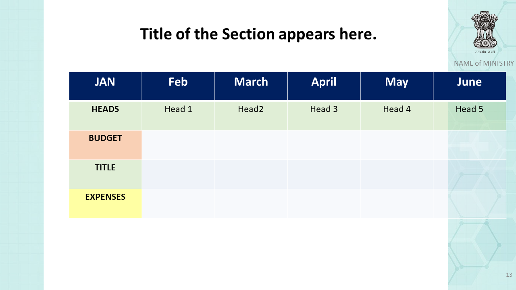This screenshot has height=290, width=516.
Task: Select the slide title text
Action: 258,34
